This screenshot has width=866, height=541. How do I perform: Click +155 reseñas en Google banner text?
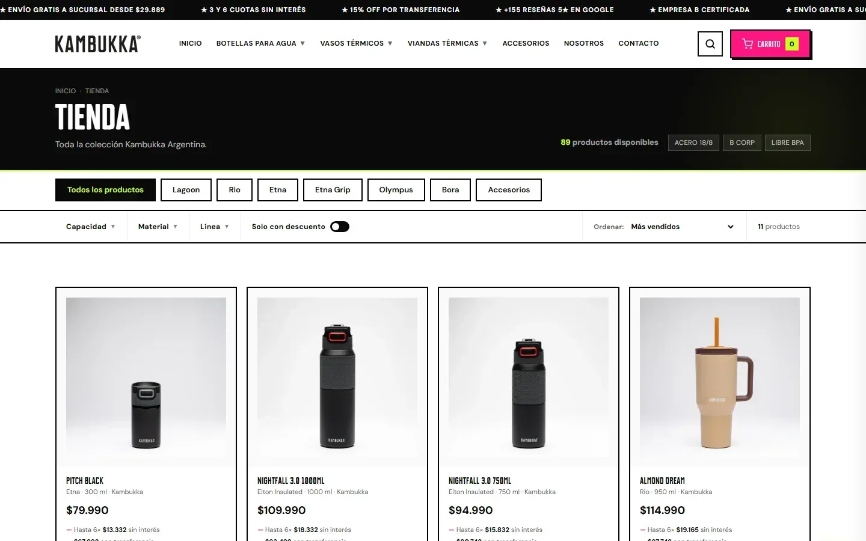click(554, 10)
